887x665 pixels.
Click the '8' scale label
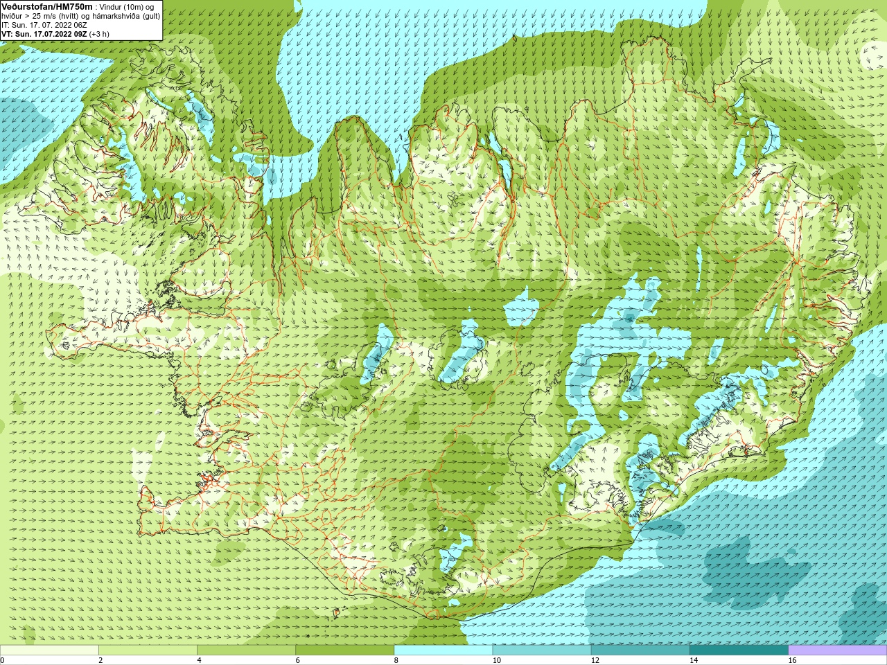(396, 660)
